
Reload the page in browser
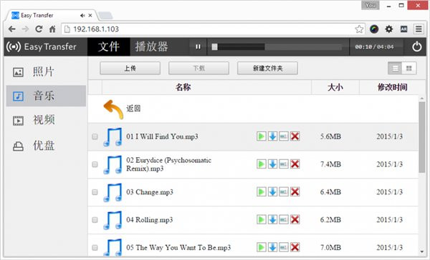coord(39,29)
